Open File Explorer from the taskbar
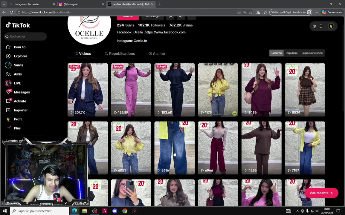 tap(85, 211)
